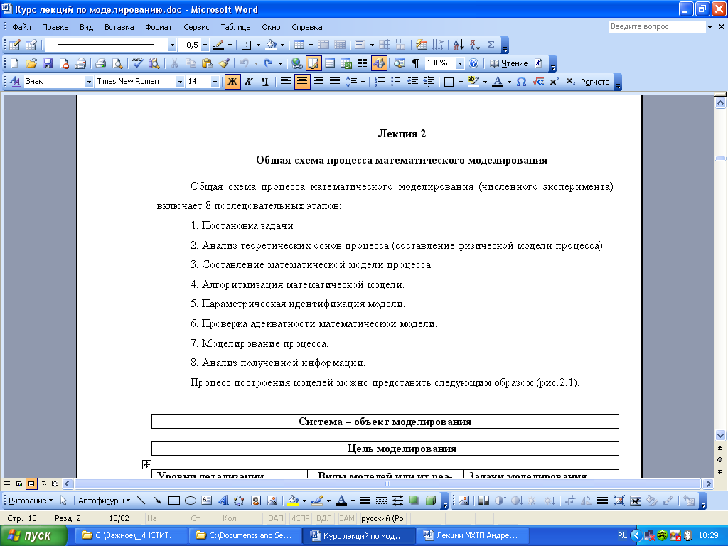Screen dimensions: 728x546
Task: Open the Style dropdown showing Знак
Action: point(89,82)
